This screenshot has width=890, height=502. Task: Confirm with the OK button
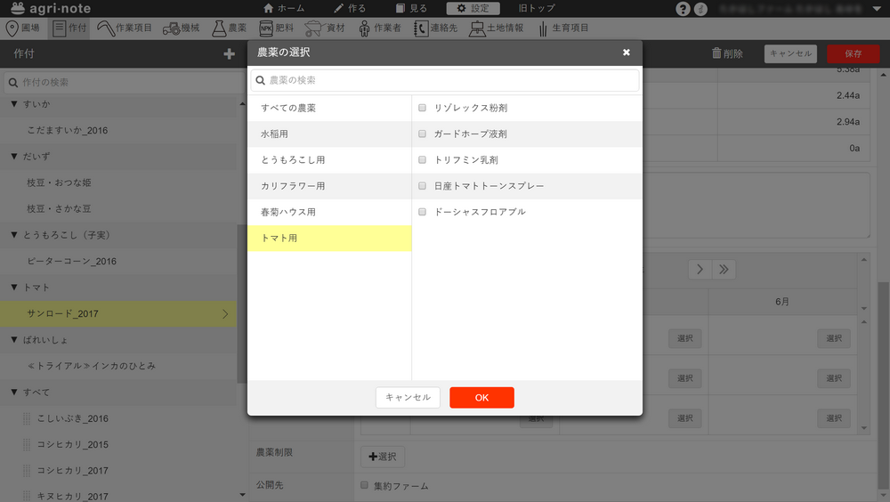pos(481,398)
